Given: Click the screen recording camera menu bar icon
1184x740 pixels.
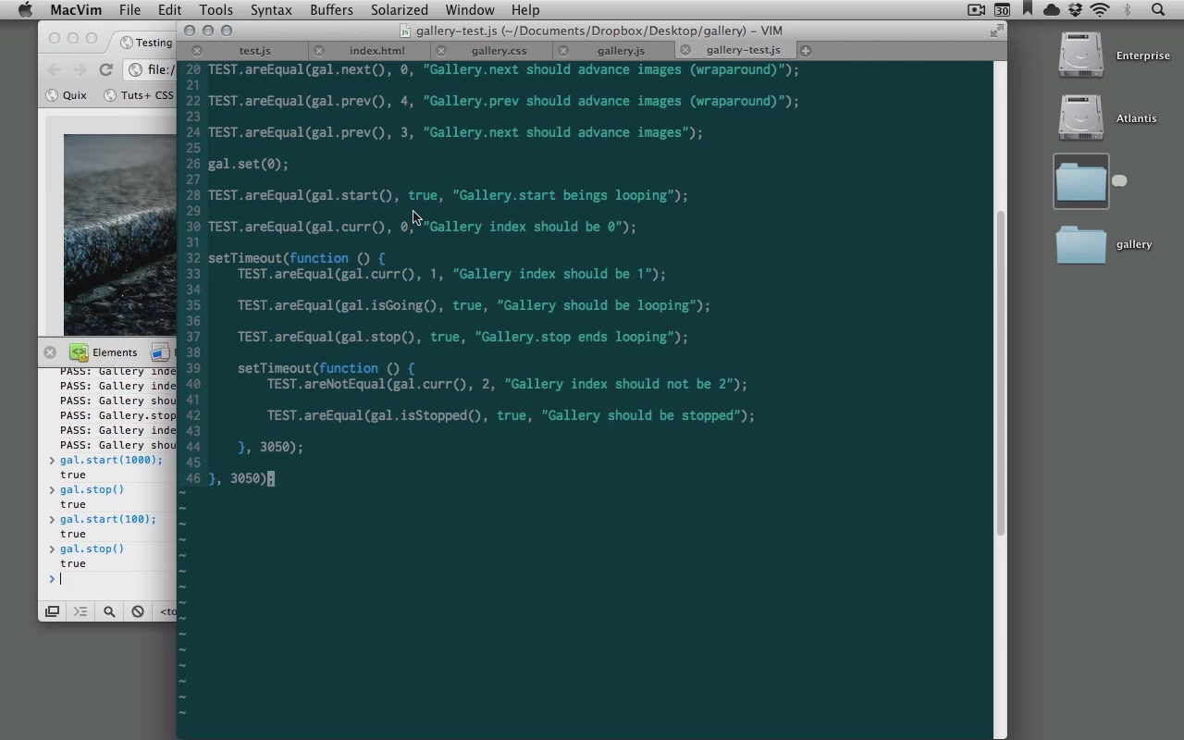Looking at the screenshot, I should click(x=976, y=10).
